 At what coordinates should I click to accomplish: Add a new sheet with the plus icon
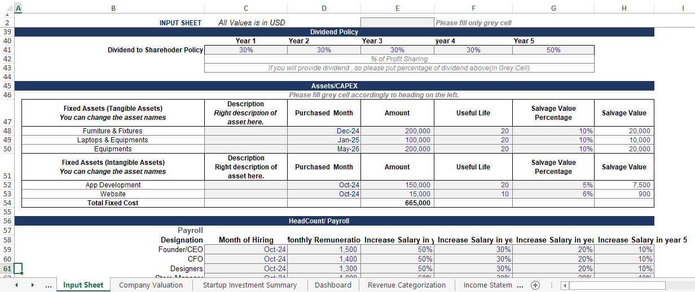535,285
